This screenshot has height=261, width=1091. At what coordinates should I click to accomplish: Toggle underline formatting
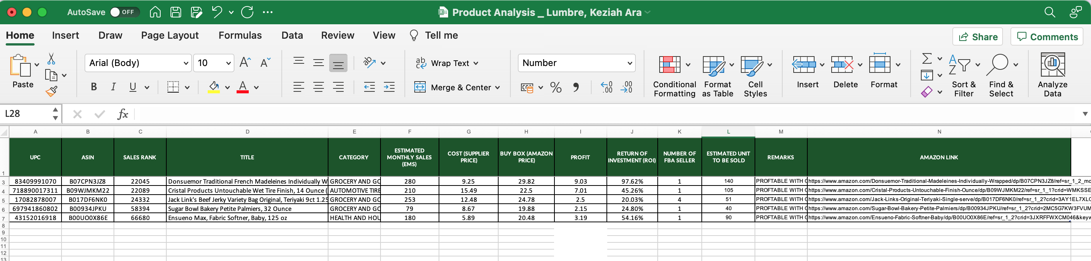pyautogui.click(x=133, y=87)
